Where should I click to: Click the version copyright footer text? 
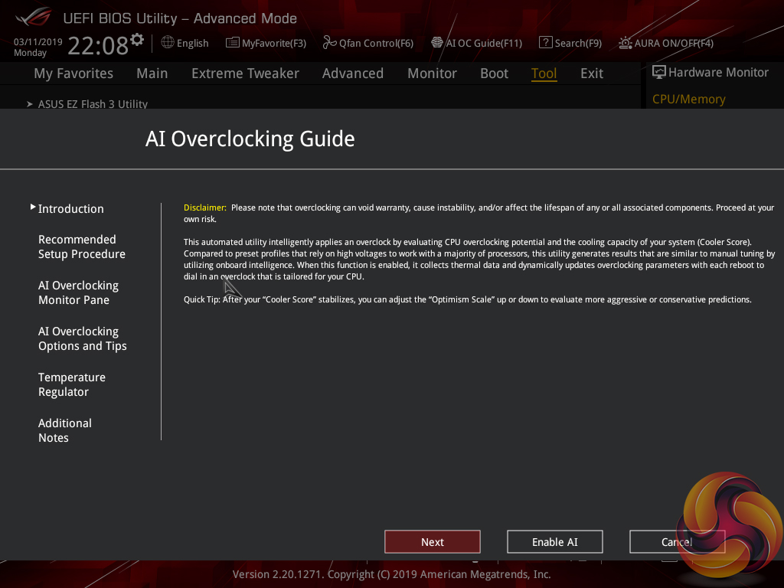click(x=391, y=574)
